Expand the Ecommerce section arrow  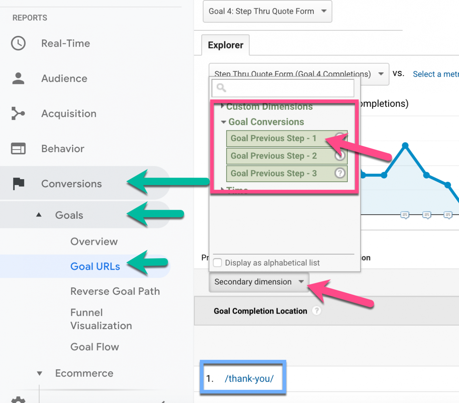coord(40,373)
